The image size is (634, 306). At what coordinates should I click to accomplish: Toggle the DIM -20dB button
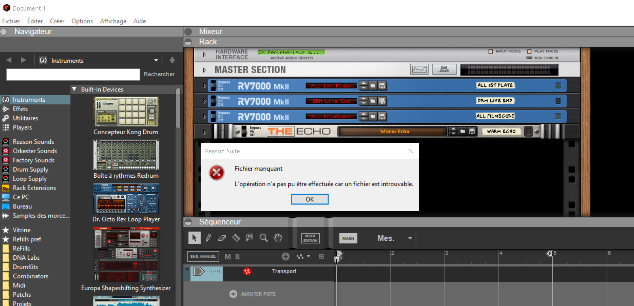(x=444, y=69)
